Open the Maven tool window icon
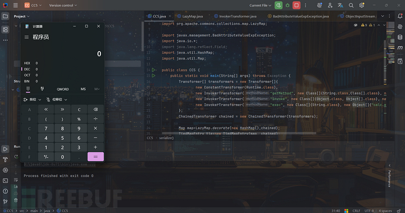The image size is (405, 213). 400,47
